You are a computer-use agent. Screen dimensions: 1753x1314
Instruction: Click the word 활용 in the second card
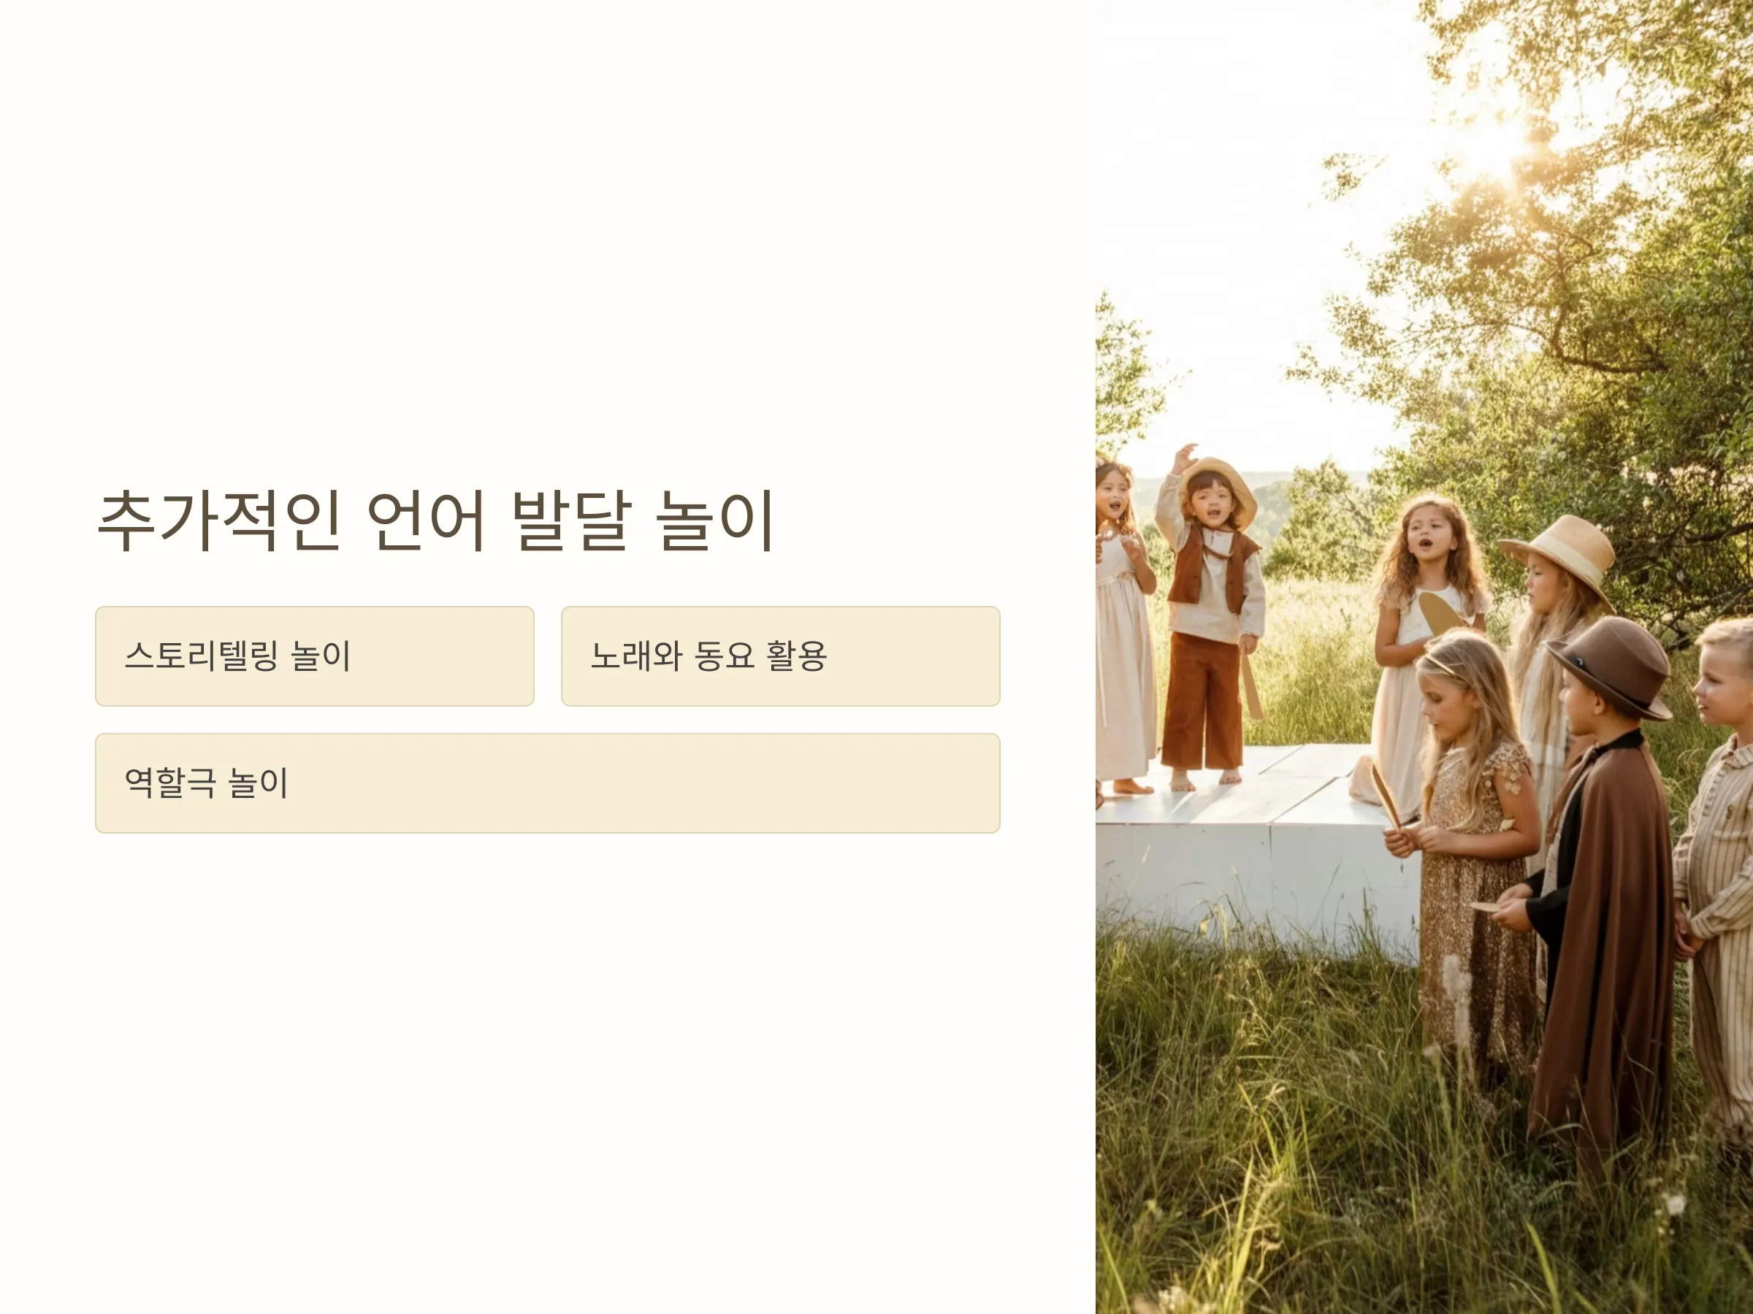[x=796, y=656]
